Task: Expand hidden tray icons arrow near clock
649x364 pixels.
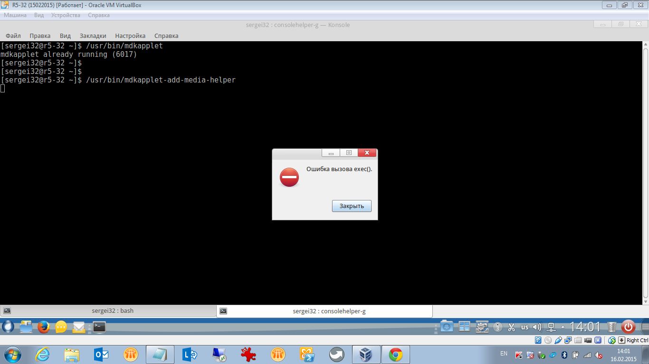Action: click(563, 327)
